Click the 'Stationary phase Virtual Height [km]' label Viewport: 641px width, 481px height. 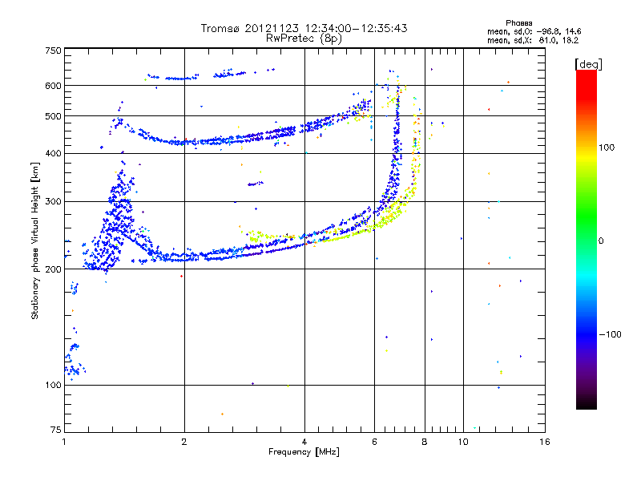35,240
